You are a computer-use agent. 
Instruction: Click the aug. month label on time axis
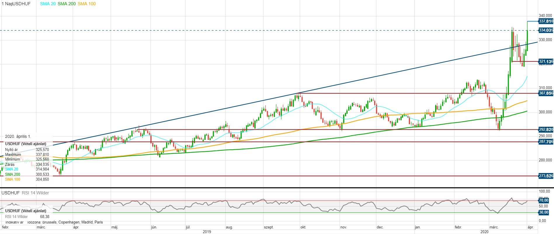[x=229, y=227]
